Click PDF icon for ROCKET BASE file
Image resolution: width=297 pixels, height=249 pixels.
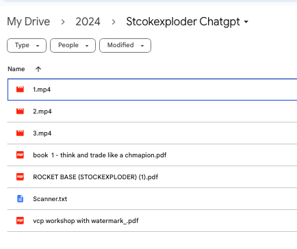click(x=20, y=176)
